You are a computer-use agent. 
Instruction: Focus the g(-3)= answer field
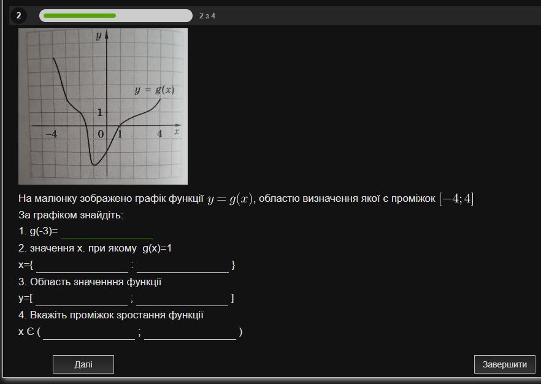pos(107,232)
